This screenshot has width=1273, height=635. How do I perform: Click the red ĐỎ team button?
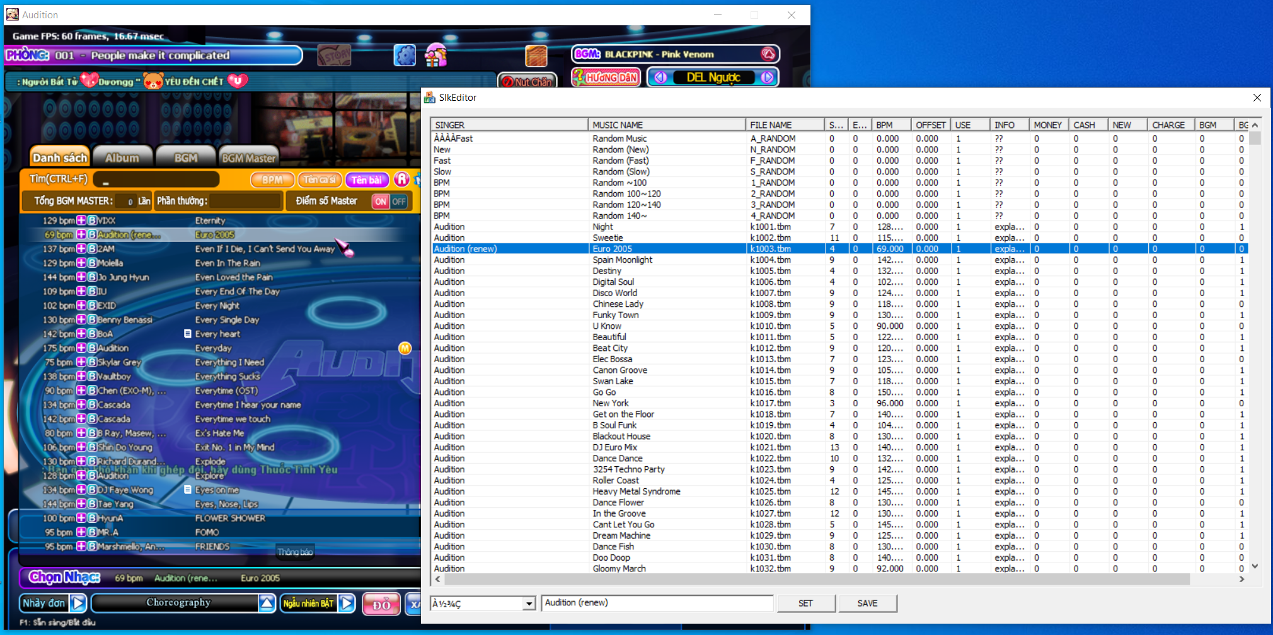pos(381,604)
